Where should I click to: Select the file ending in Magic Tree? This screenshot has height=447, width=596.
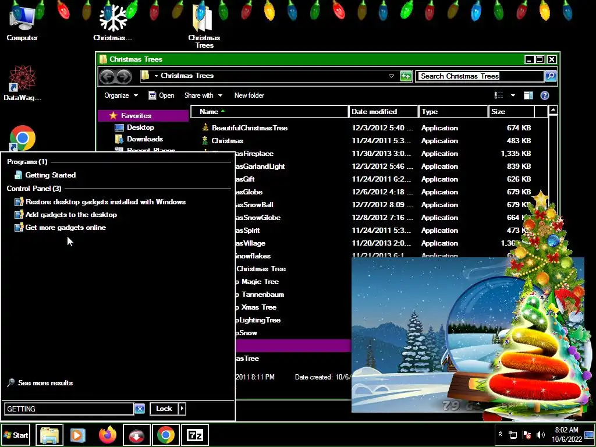(x=257, y=282)
